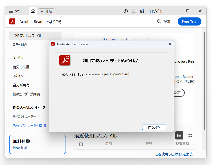Viewport: 212px width, 165px height.
Task: Open the notifications bell icon
Action: tap(134, 11)
